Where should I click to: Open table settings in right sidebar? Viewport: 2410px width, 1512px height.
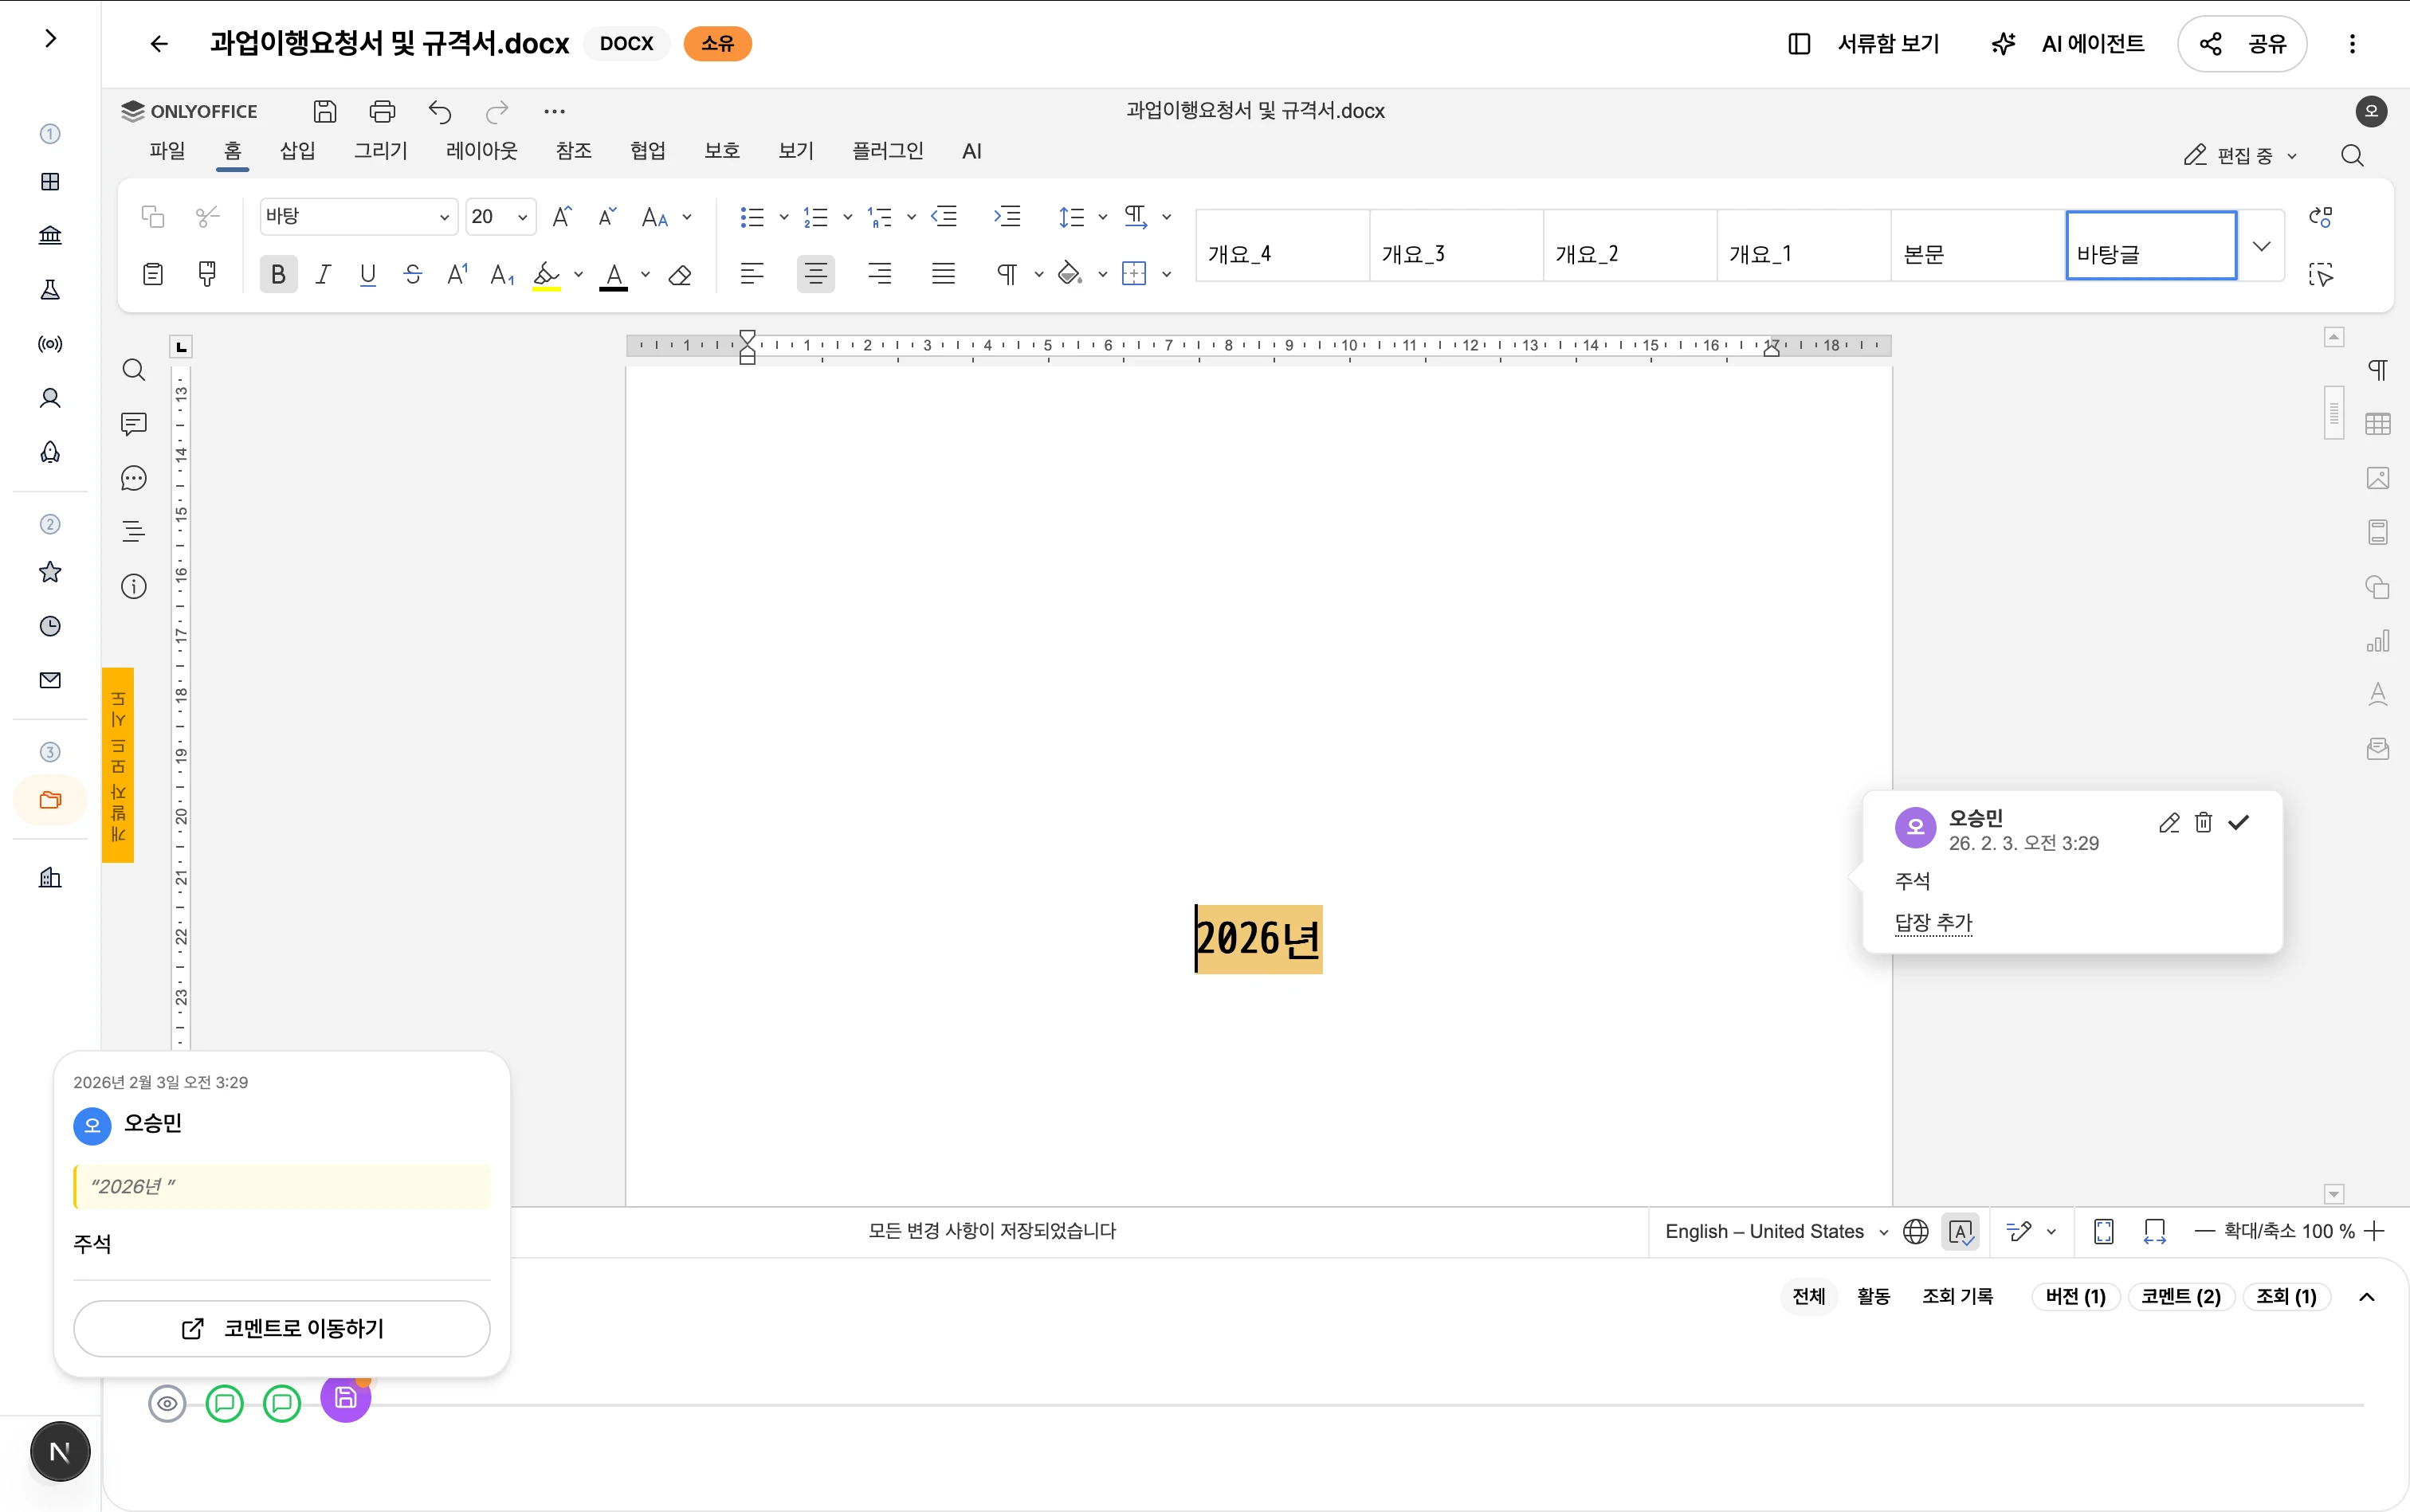pyautogui.click(x=2377, y=424)
